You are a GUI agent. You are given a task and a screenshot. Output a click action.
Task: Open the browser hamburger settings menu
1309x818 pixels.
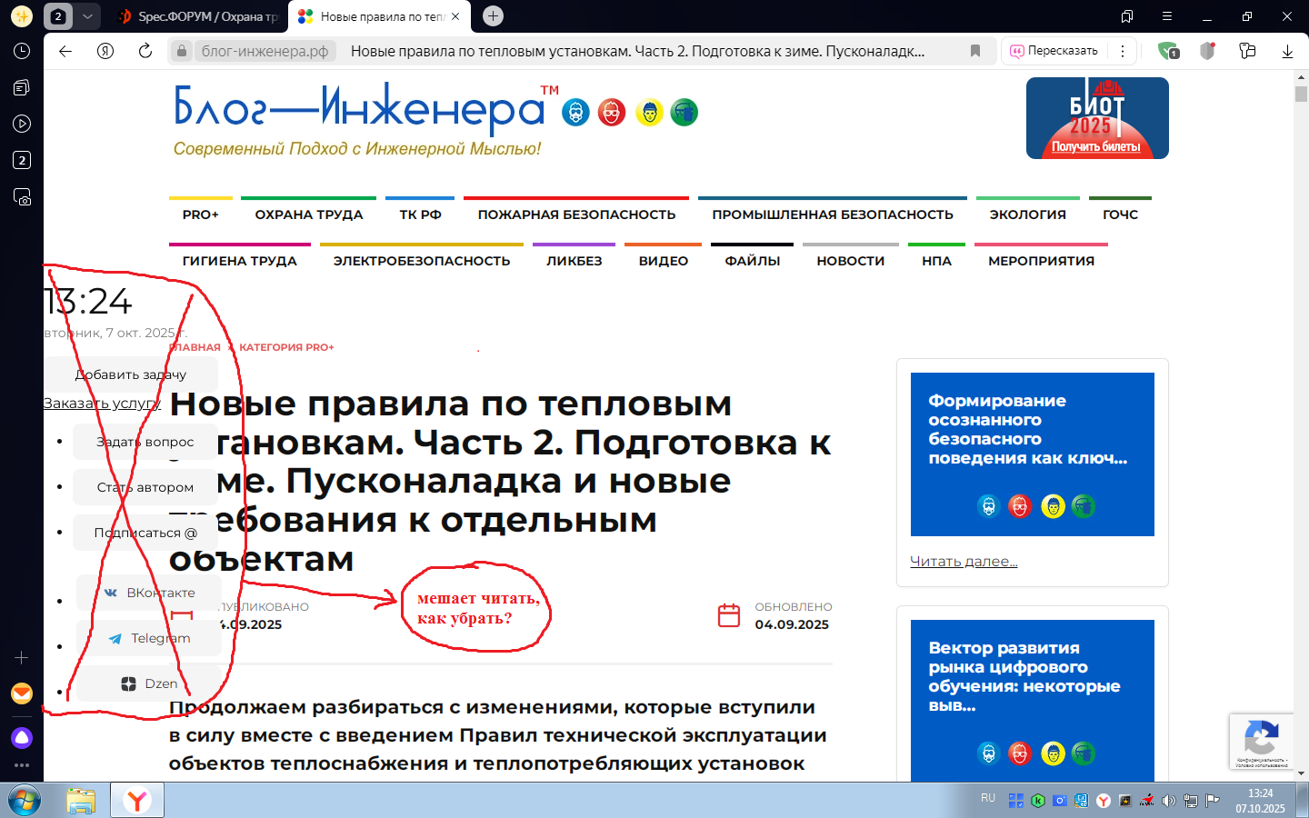tap(1167, 16)
